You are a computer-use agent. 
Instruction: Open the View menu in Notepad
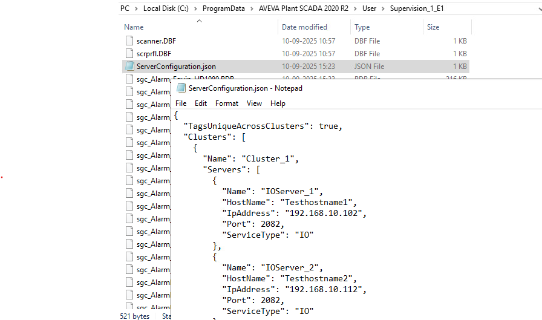coord(254,103)
